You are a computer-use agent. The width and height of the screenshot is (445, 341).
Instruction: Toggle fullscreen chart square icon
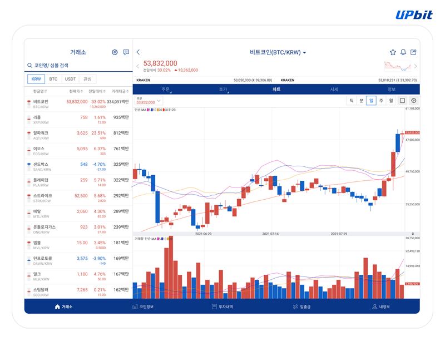[402, 101]
